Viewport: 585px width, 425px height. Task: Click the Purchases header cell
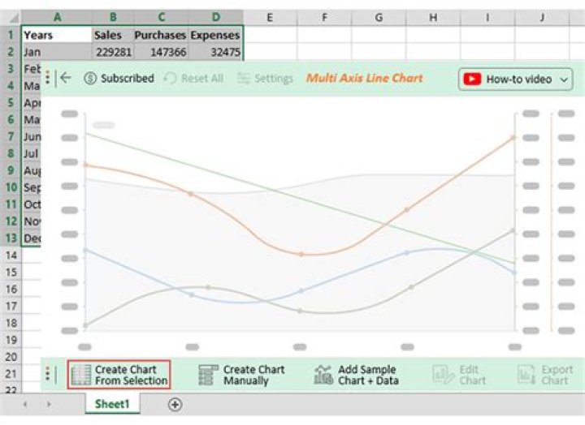pyautogui.click(x=161, y=35)
